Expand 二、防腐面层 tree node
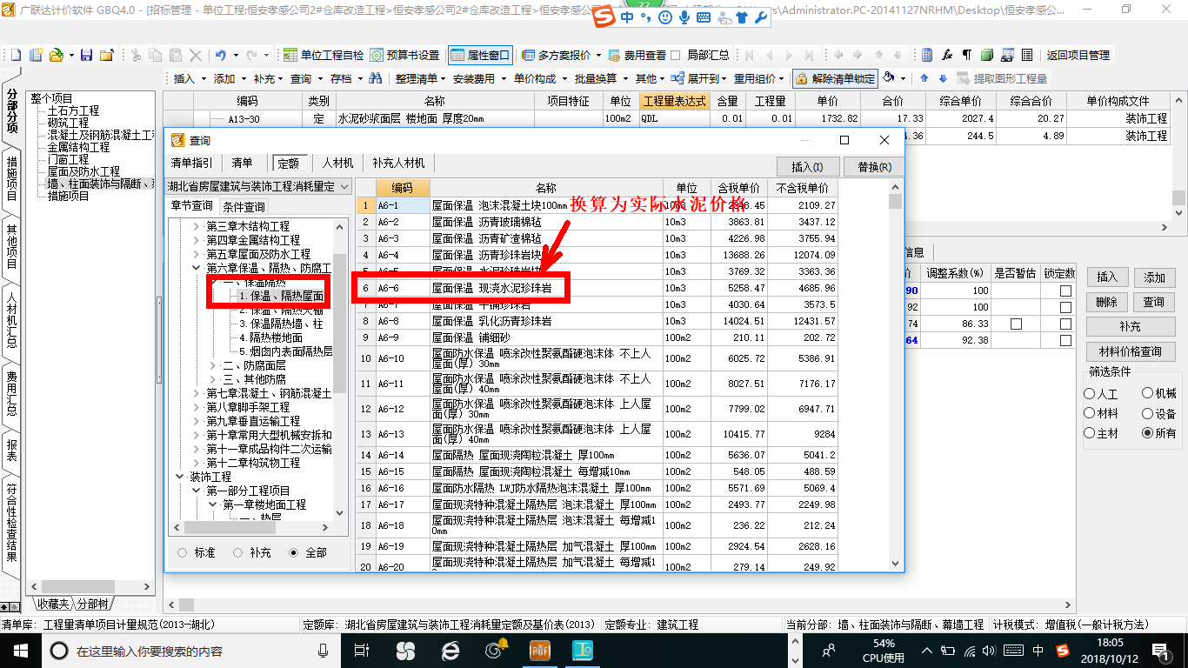The image size is (1188, 668). click(212, 365)
